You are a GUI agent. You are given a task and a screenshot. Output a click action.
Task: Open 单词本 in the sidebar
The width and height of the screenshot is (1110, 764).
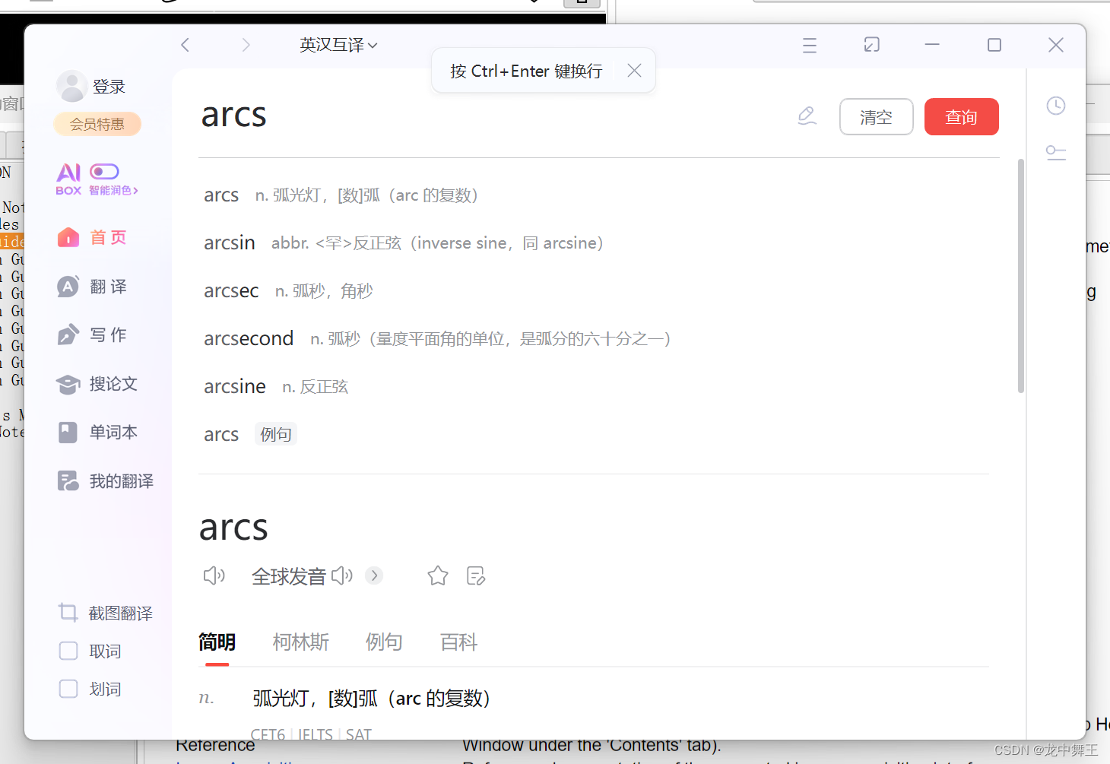[97, 433]
